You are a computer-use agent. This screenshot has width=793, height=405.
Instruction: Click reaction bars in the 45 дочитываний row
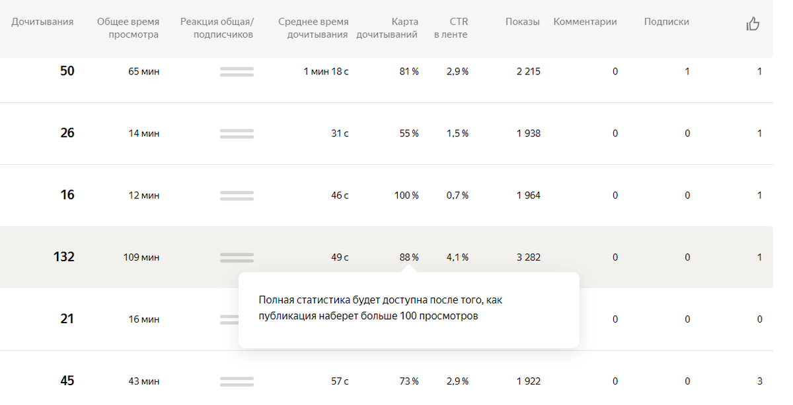point(237,382)
